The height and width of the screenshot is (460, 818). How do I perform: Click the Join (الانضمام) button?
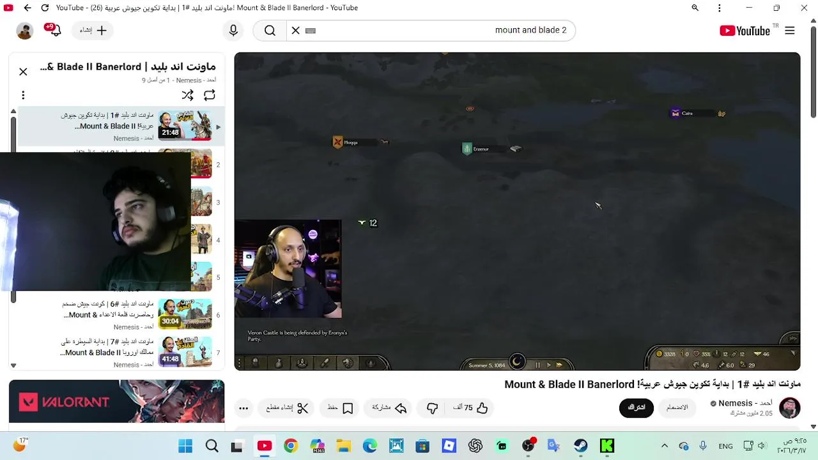coord(677,408)
